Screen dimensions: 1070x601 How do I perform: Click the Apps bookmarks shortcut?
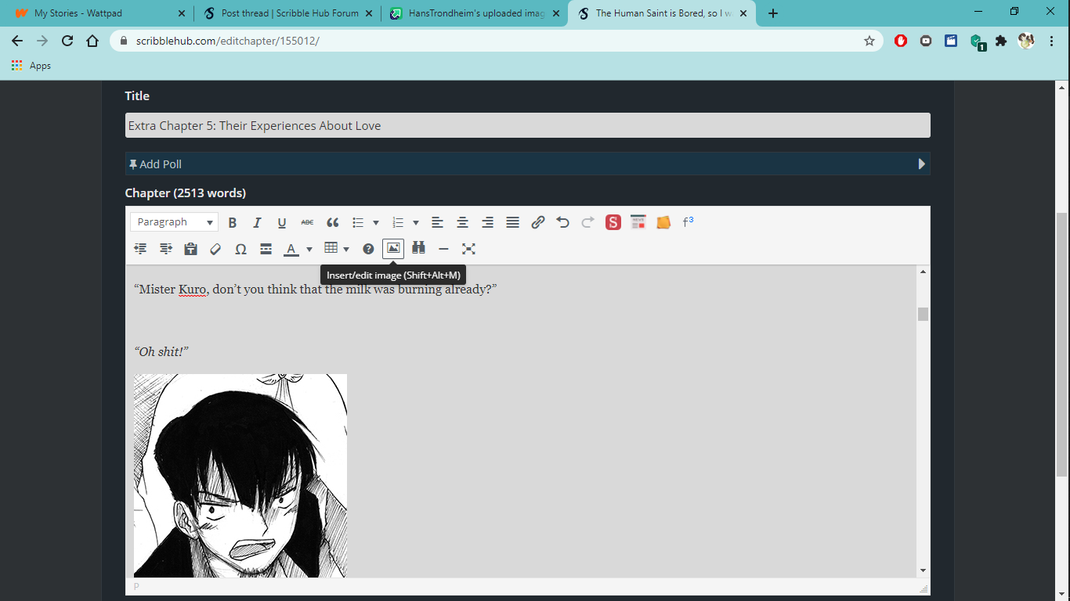31,66
